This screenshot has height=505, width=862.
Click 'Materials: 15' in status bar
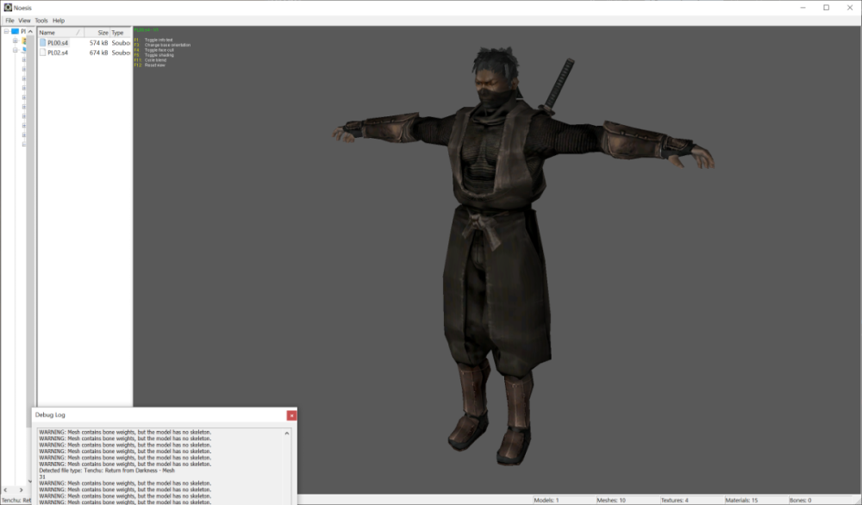[x=741, y=500]
